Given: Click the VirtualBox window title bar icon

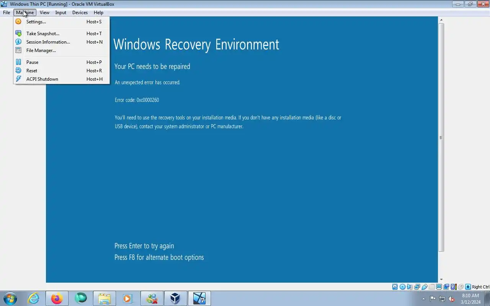Looking at the screenshot, I should [x=4, y=4].
